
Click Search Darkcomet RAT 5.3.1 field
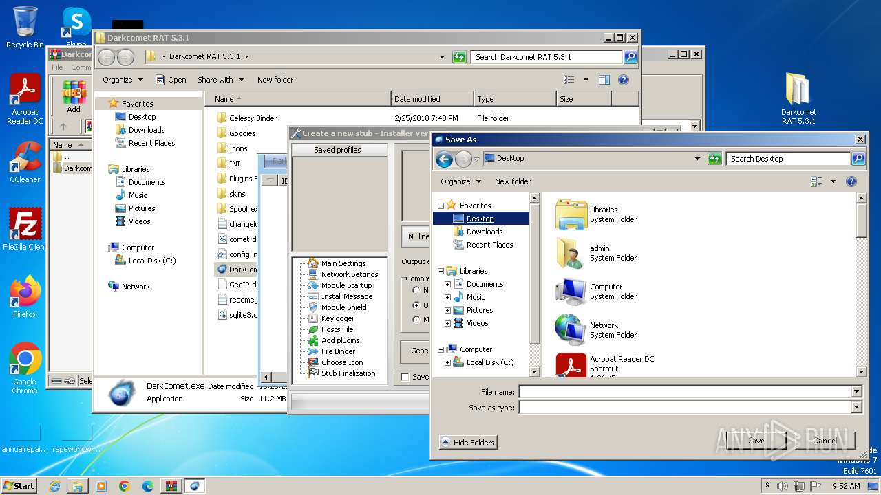[547, 57]
